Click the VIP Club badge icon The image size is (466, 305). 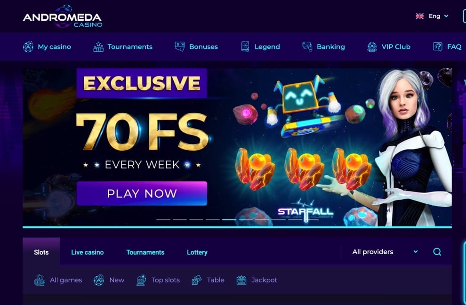tap(372, 47)
